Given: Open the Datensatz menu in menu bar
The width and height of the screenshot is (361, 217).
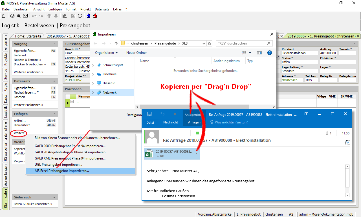Looking at the screenshot, I should click(x=102, y=9).
